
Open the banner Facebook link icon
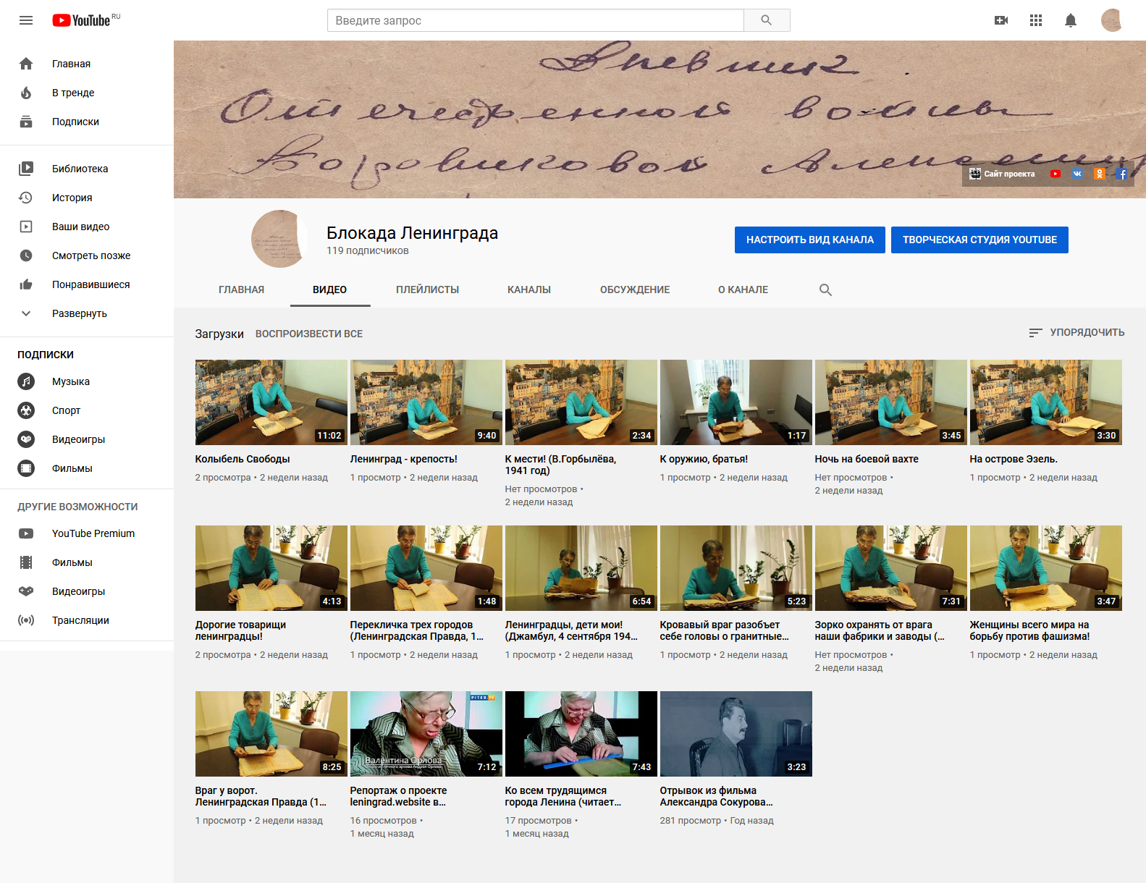[x=1121, y=174]
